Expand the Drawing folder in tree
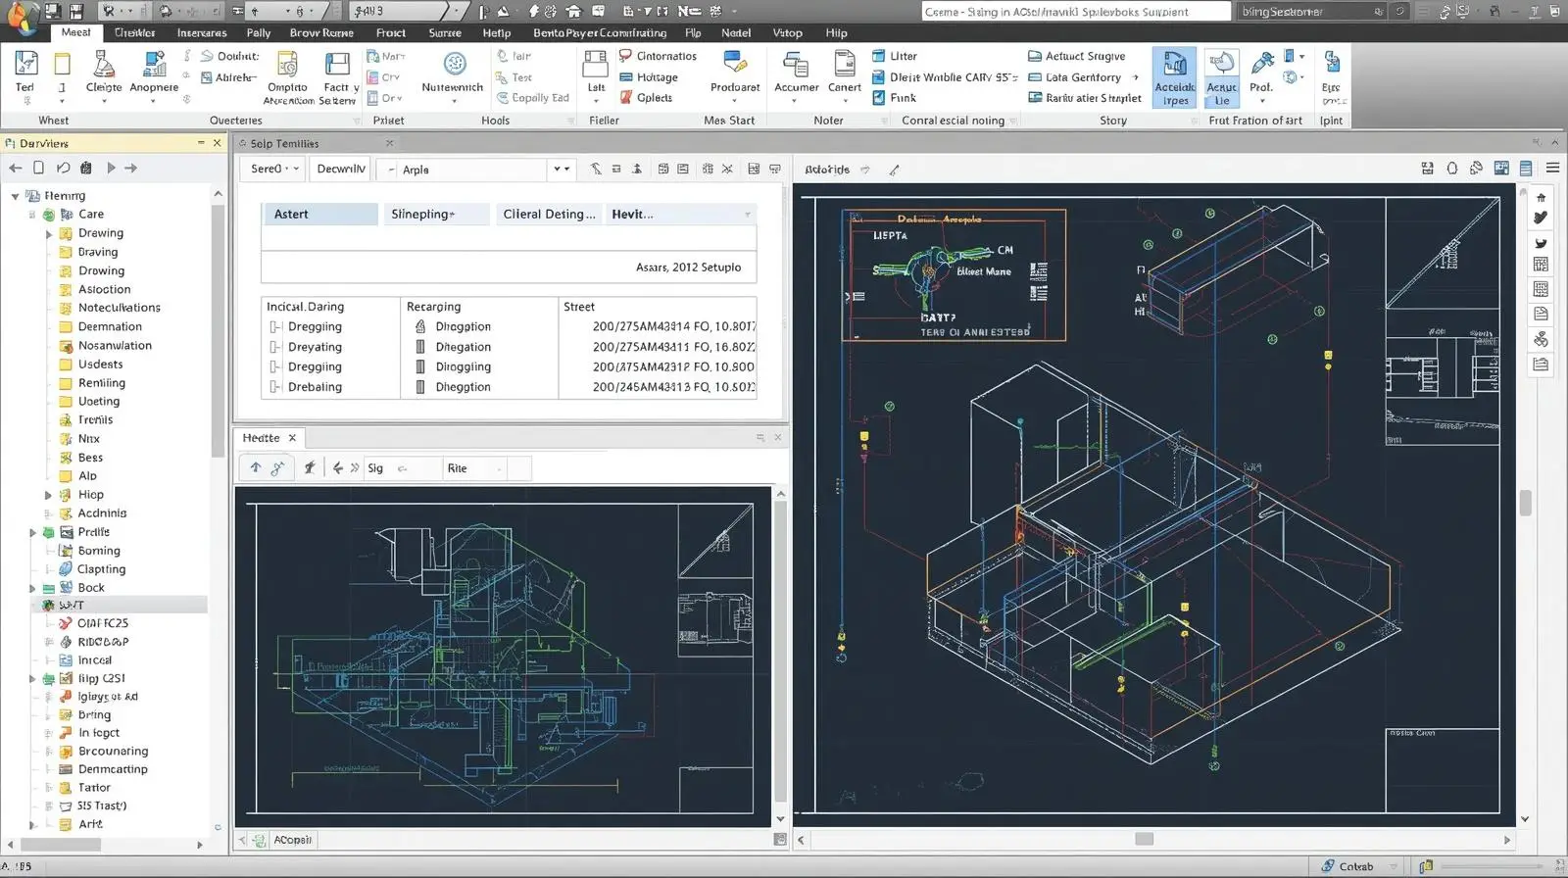The image size is (1568, 878). click(49, 234)
